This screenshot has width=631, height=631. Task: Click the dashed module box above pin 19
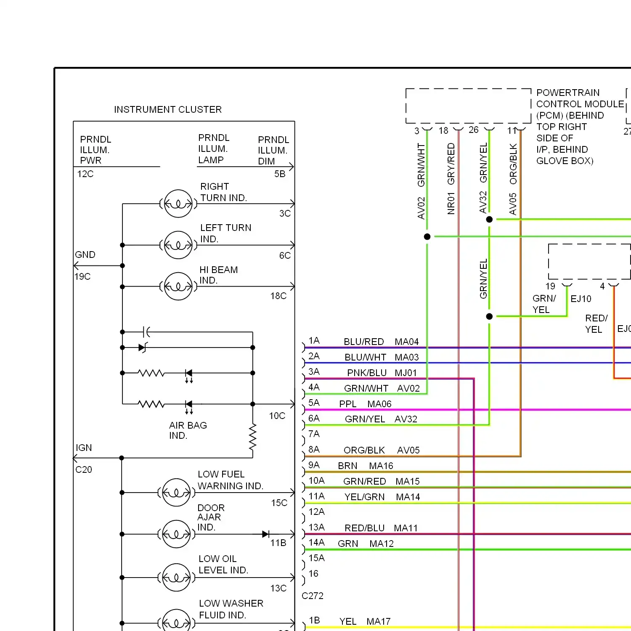589,261
